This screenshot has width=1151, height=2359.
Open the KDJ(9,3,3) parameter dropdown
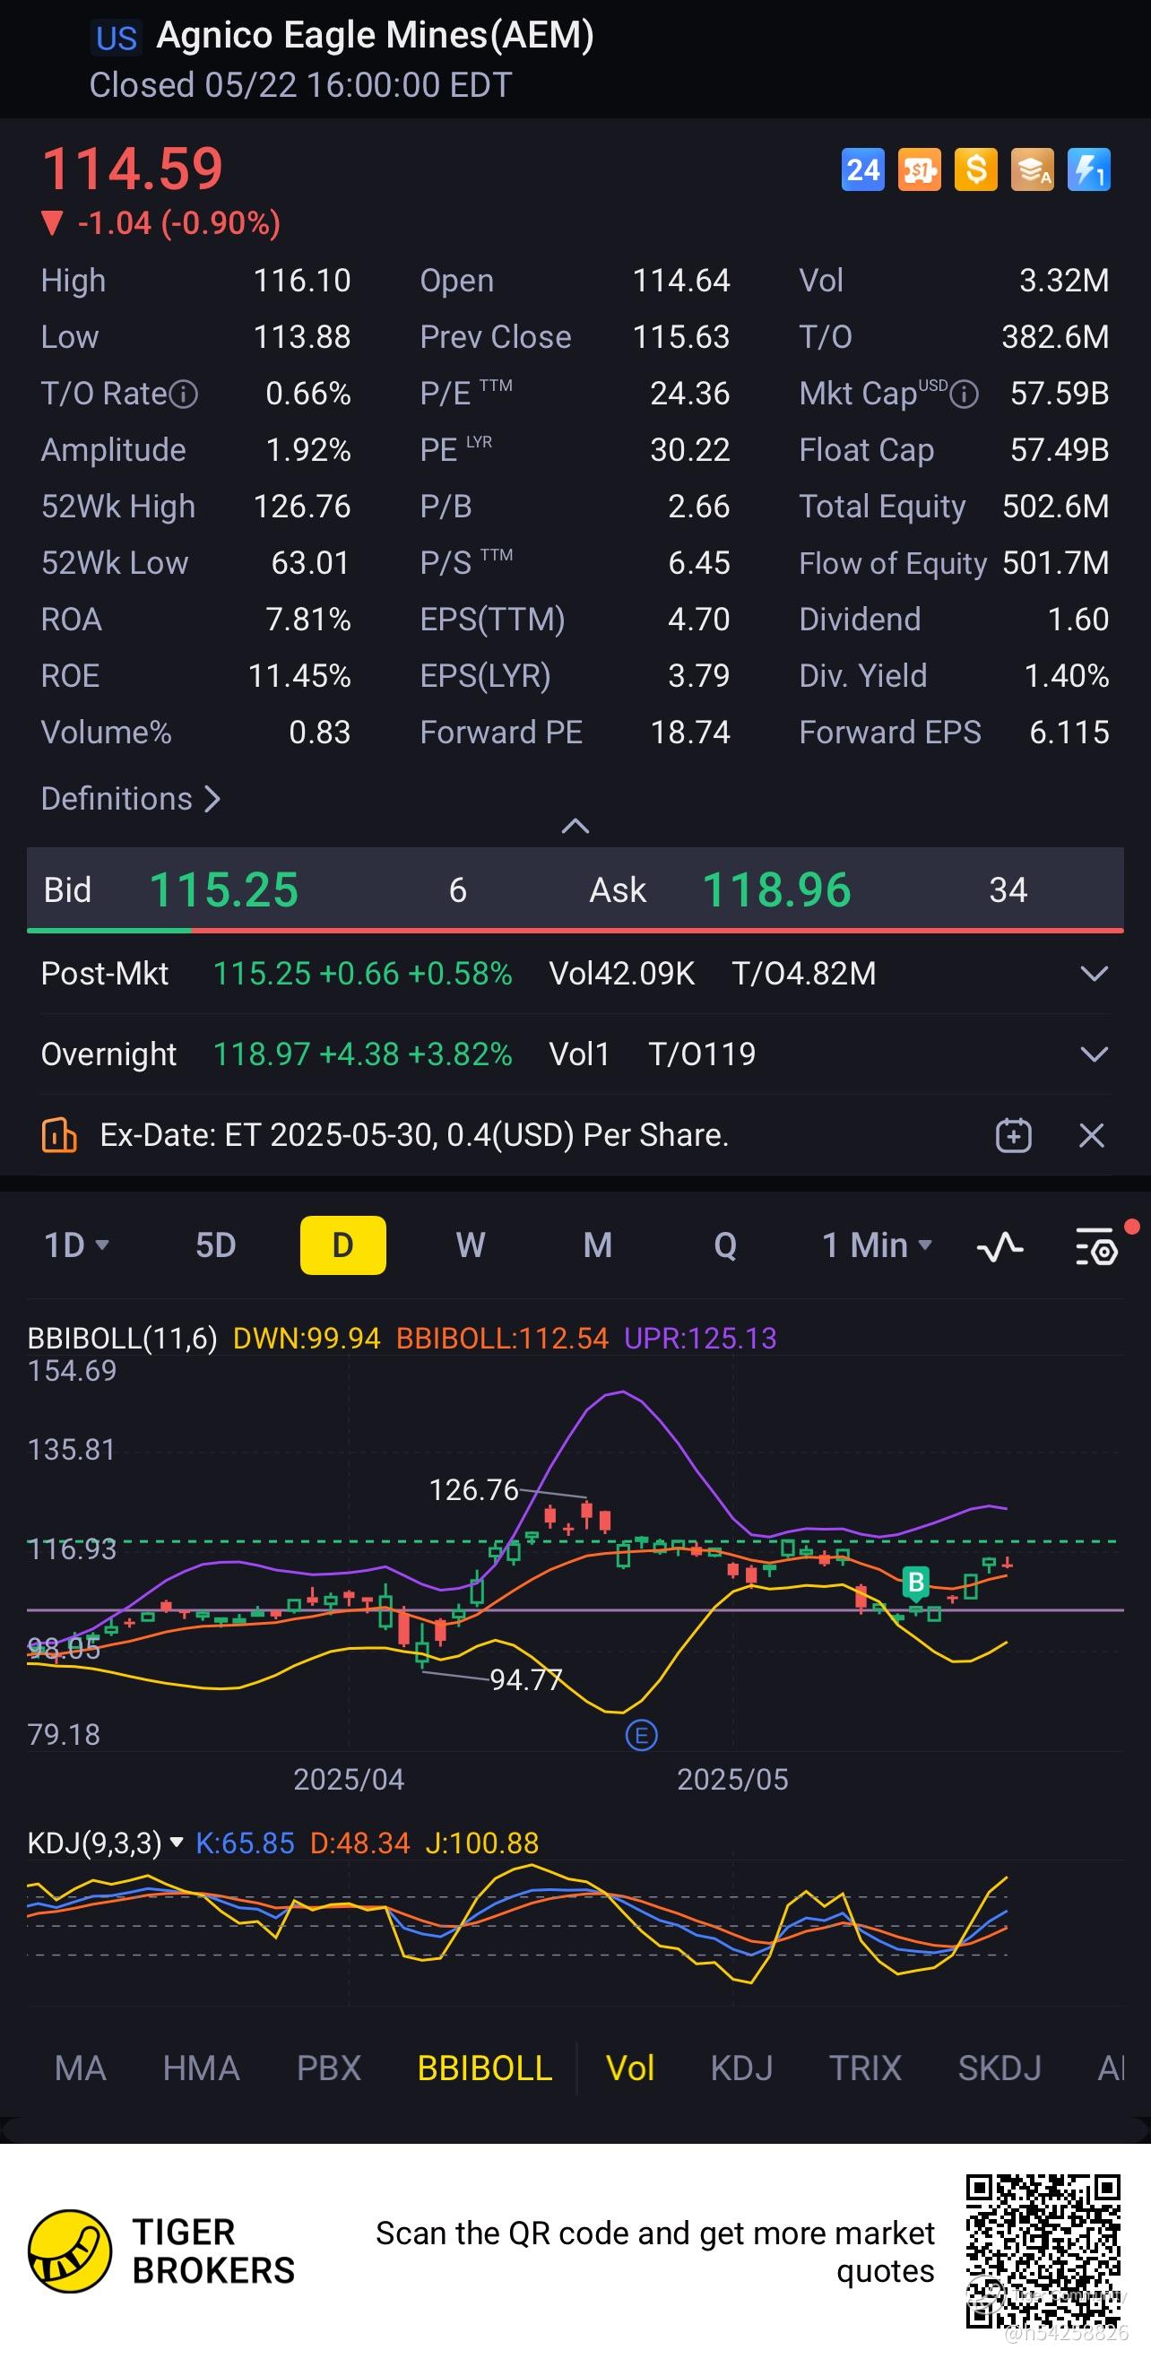(x=177, y=1842)
